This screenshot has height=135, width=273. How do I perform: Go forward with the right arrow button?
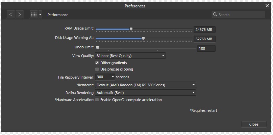20,15
